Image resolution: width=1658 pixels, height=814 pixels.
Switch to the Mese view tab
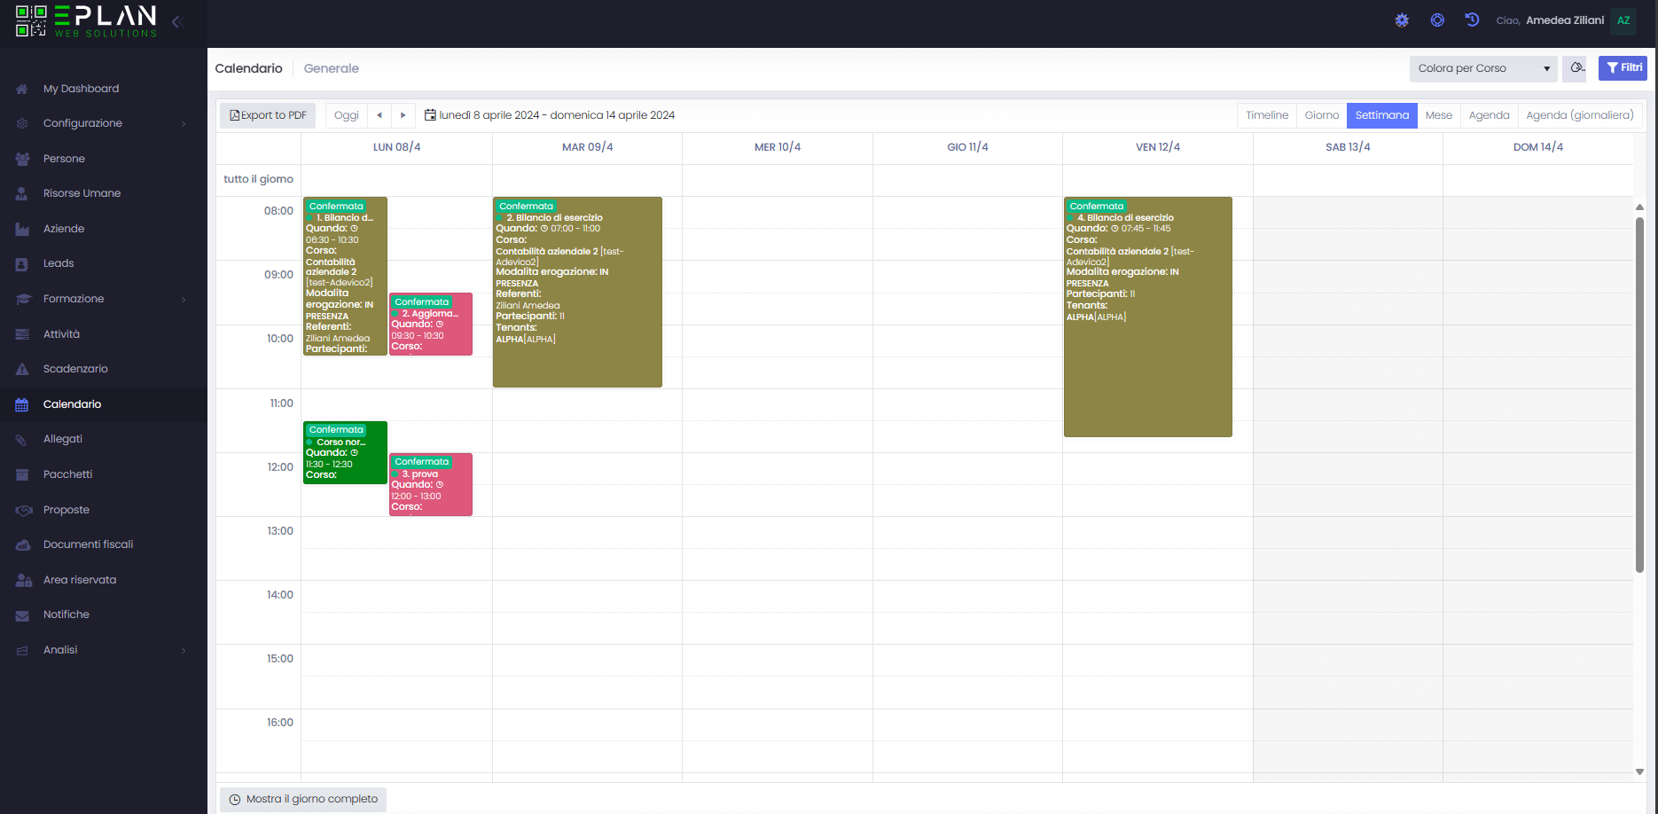pyautogui.click(x=1438, y=115)
